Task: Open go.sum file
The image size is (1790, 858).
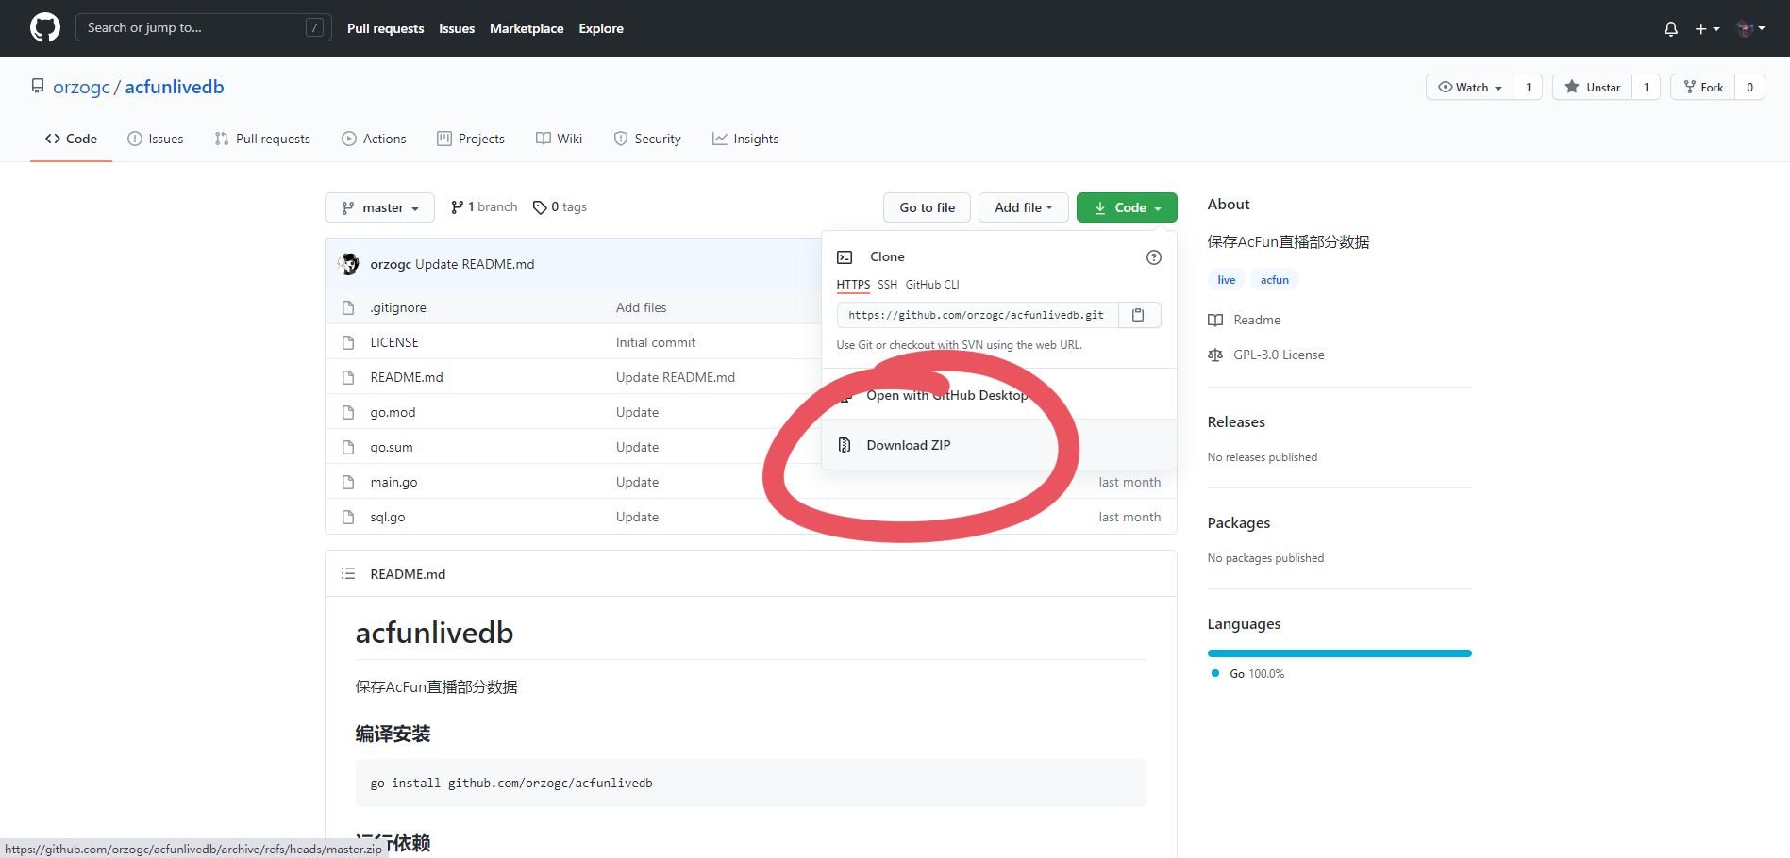Action: tap(392, 447)
